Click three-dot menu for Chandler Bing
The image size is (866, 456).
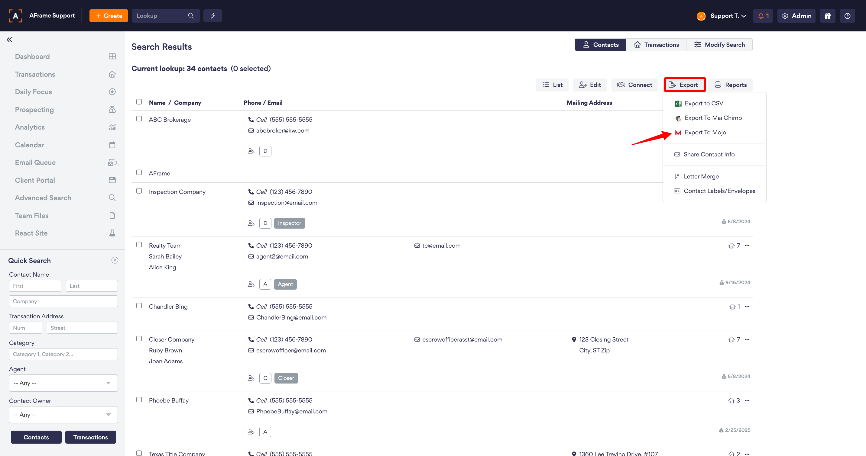(747, 307)
